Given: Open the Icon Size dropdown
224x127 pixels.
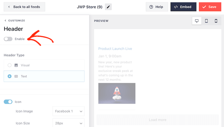Looking at the screenshot, I should (x=69, y=123).
